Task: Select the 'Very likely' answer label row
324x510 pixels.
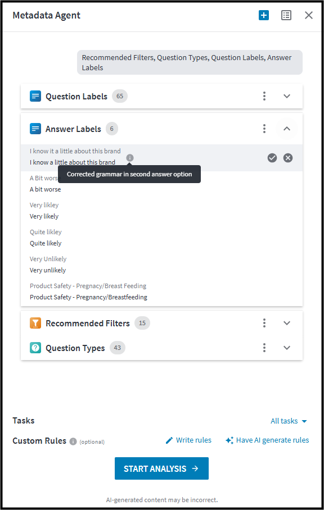Action: 161,211
